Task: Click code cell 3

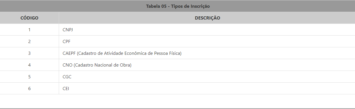Action: tap(29, 53)
